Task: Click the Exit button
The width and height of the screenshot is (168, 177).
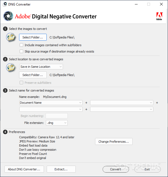Action: 148,169
